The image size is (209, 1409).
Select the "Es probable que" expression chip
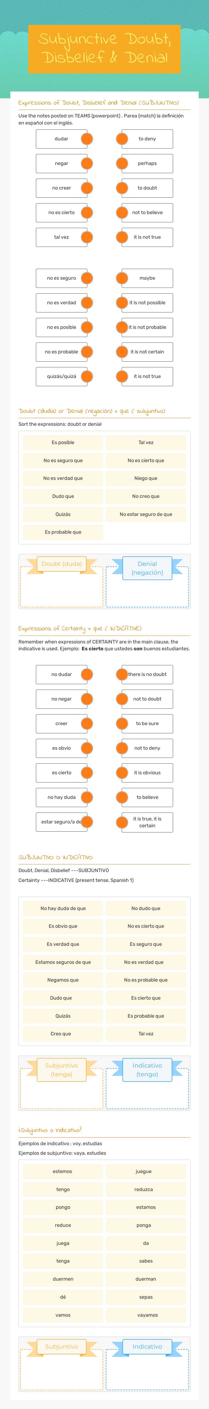tap(63, 531)
